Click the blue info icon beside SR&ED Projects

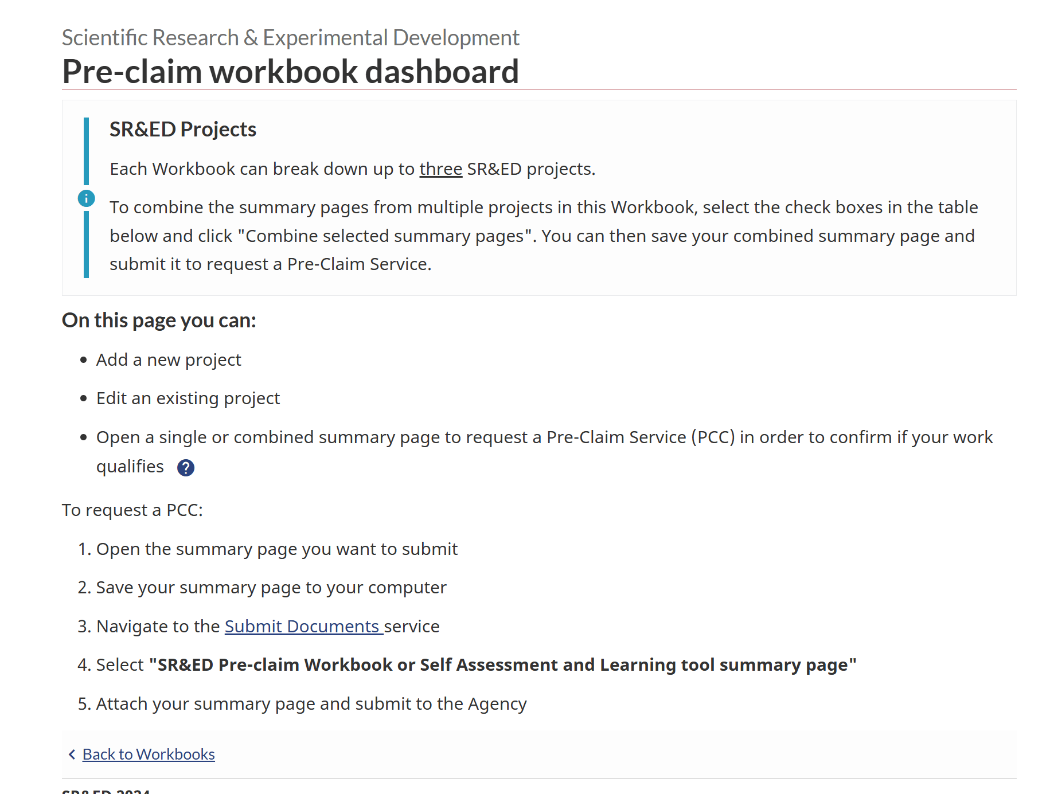point(86,198)
